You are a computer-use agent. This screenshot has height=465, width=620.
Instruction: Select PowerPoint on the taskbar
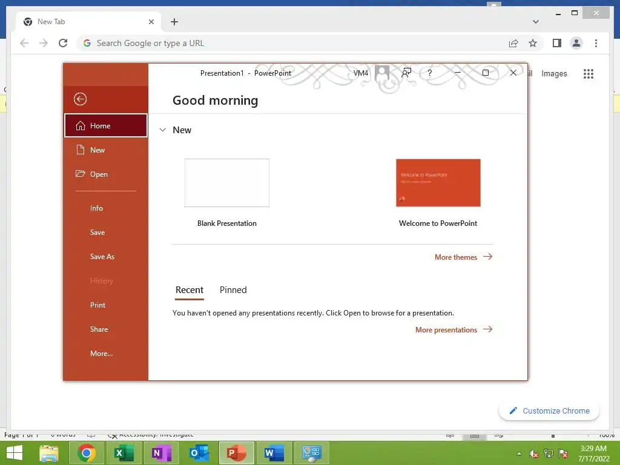pos(237,453)
